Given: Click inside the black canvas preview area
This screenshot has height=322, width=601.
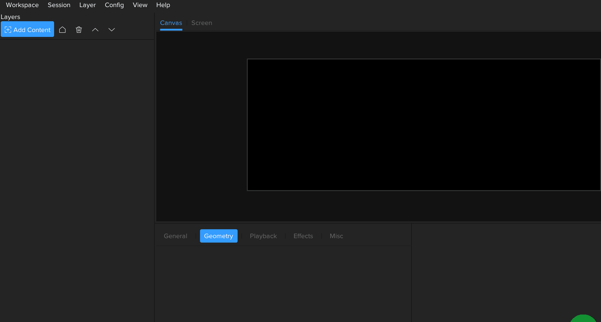Looking at the screenshot, I should [x=423, y=125].
